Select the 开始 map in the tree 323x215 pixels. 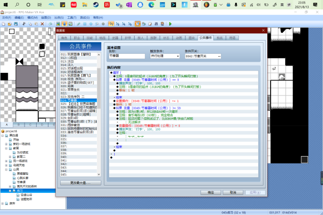[x=16, y=140]
